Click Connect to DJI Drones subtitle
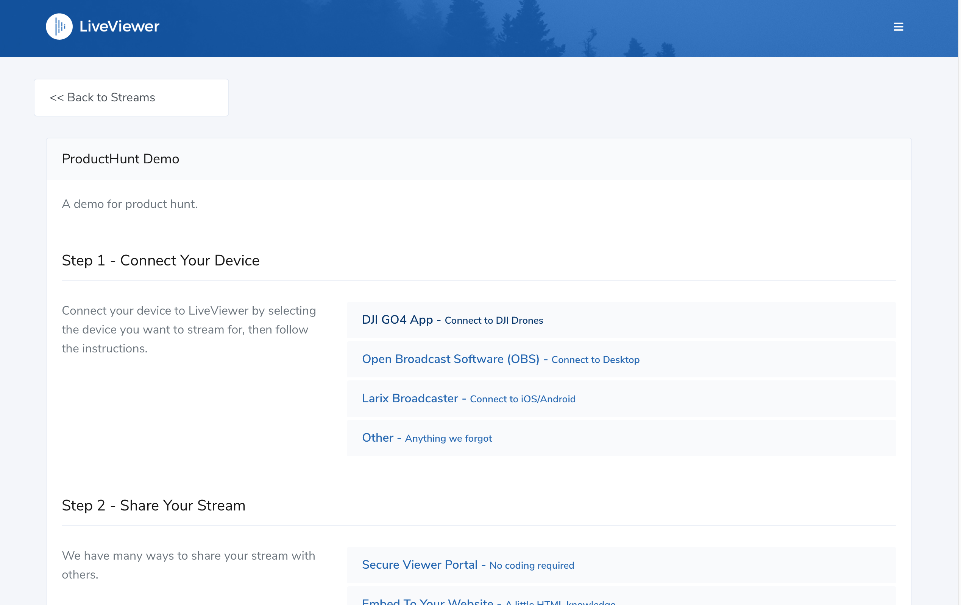The width and height of the screenshot is (961, 605). [494, 320]
